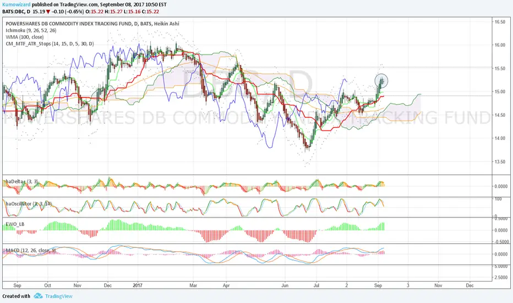Click the Ichimoku (9, 26, 52, 26) legend
This screenshot has width=513, height=303.
coord(31,30)
